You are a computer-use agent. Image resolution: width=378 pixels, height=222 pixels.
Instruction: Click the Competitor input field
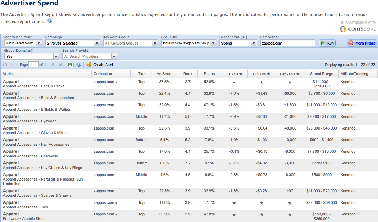point(288,43)
